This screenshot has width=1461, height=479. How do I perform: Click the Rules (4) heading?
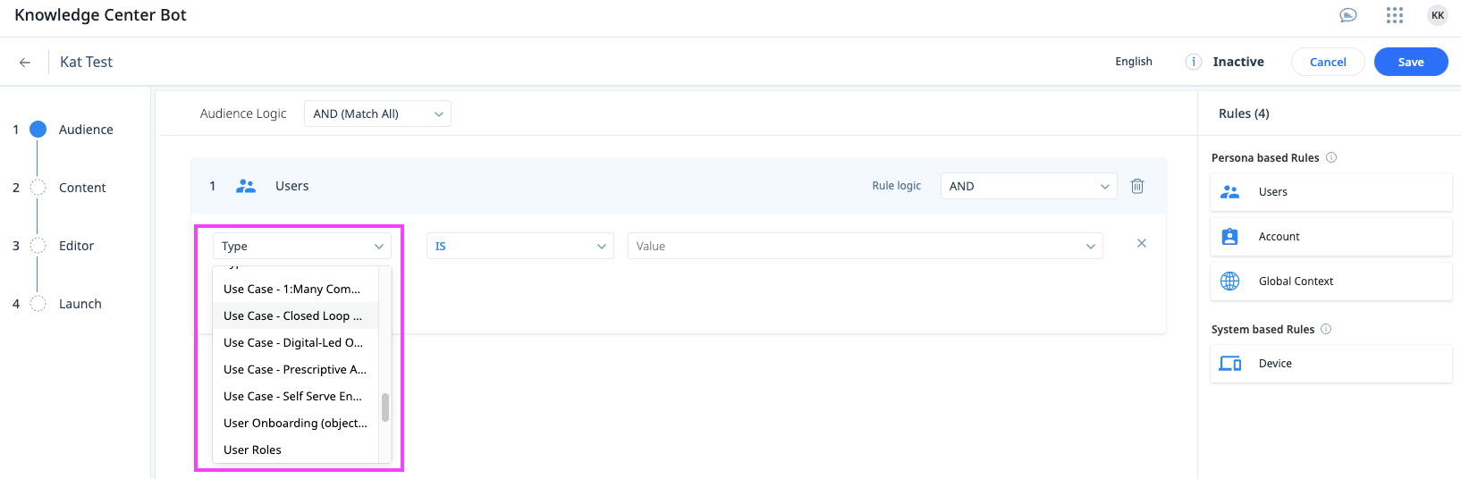[x=1244, y=113]
